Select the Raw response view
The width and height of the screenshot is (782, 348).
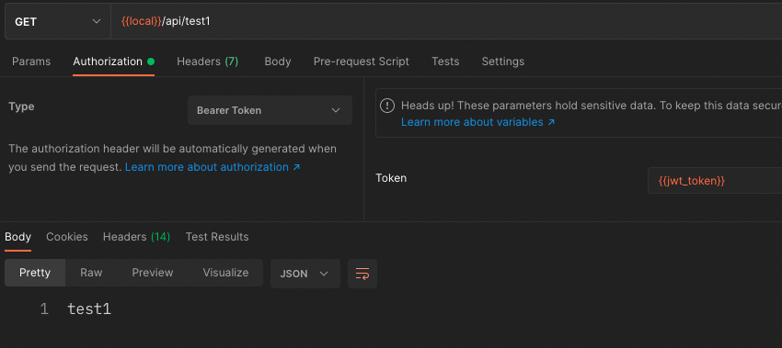[91, 273]
